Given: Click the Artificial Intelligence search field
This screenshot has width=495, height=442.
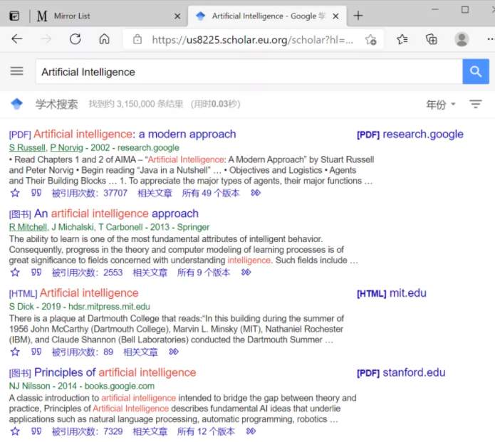Looking at the screenshot, I should point(249,72).
